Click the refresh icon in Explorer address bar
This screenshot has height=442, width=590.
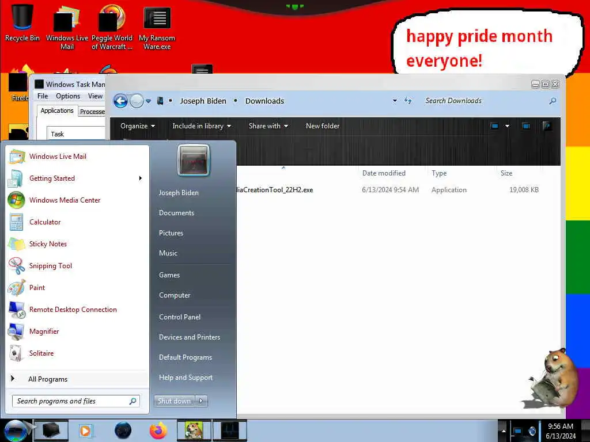pyautogui.click(x=409, y=101)
